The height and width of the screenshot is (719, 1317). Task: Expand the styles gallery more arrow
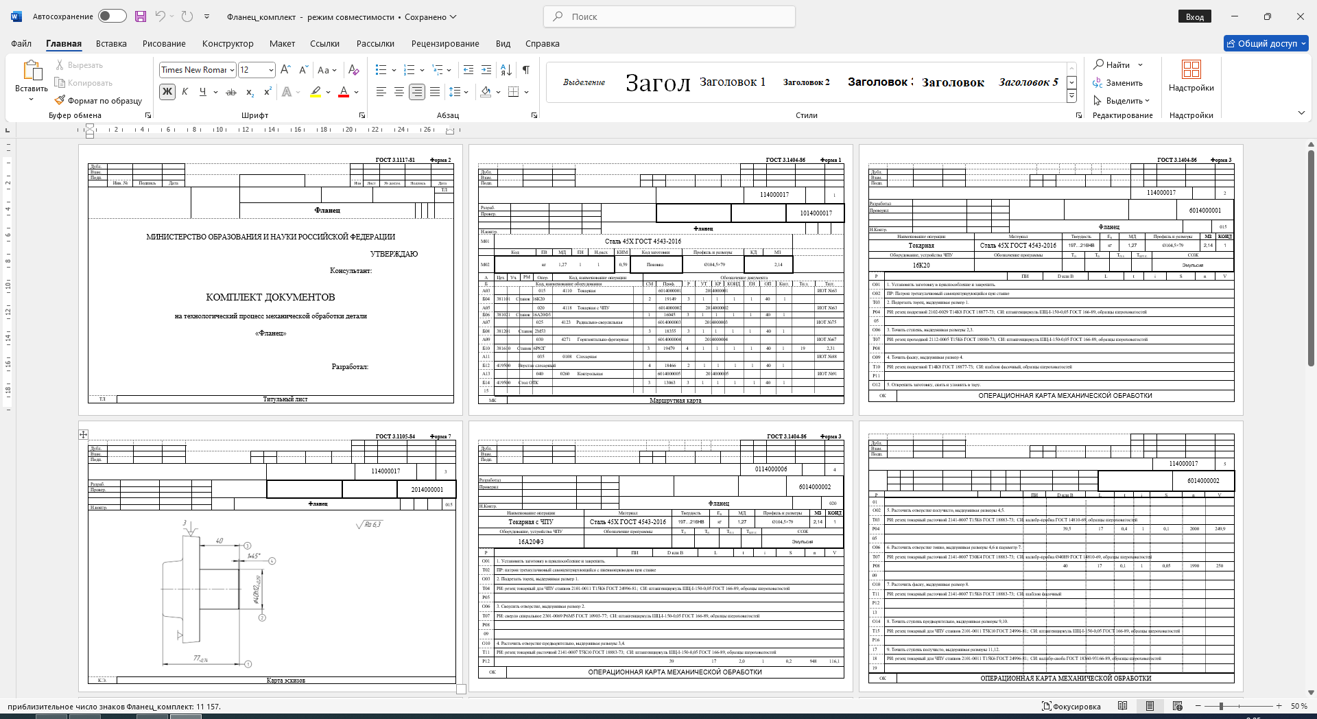point(1071,97)
